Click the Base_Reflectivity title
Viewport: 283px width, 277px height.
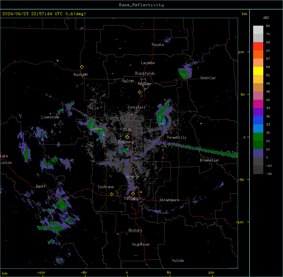[141, 5]
